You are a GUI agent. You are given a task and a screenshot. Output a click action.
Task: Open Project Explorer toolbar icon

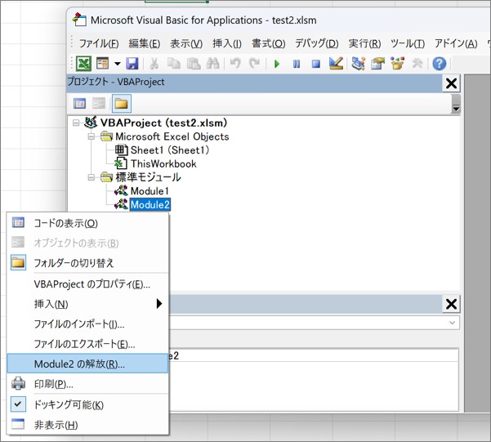pos(358,64)
